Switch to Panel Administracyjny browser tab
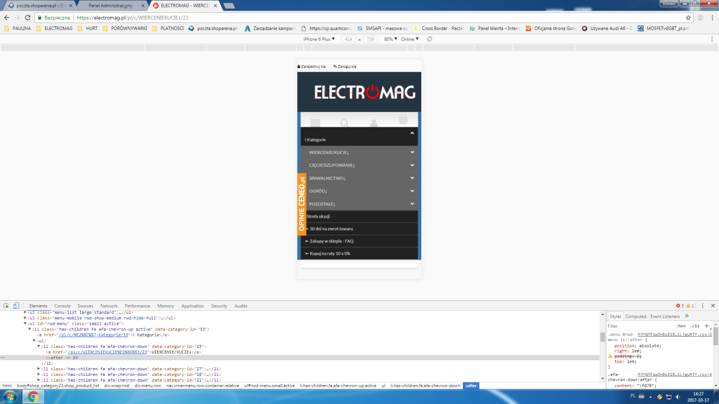The image size is (719, 404). [x=111, y=6]
